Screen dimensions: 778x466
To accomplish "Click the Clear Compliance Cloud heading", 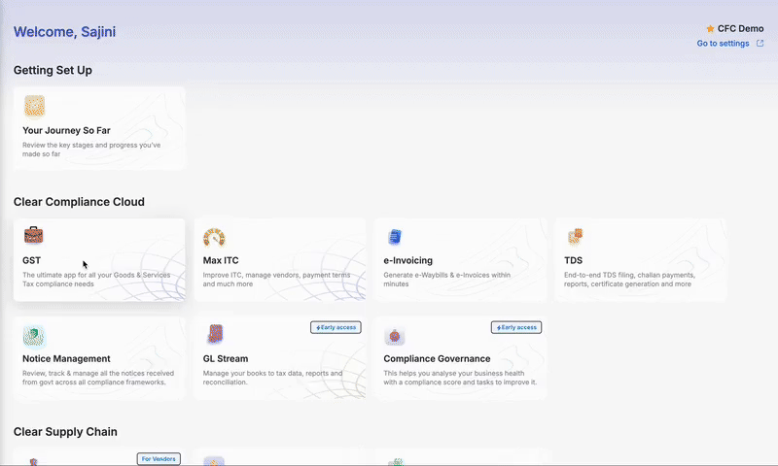I will point(79,202).
